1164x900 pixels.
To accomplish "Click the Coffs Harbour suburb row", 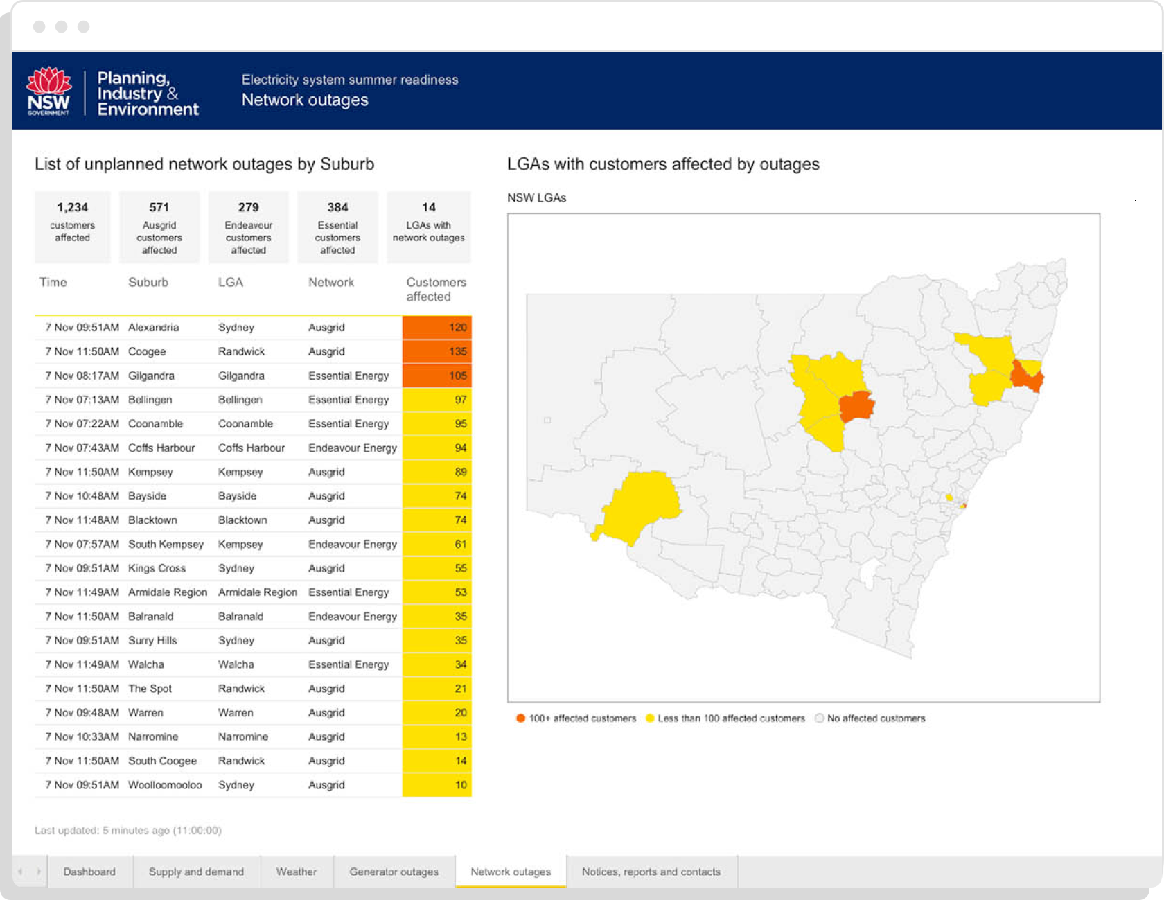I will point(161,448).
